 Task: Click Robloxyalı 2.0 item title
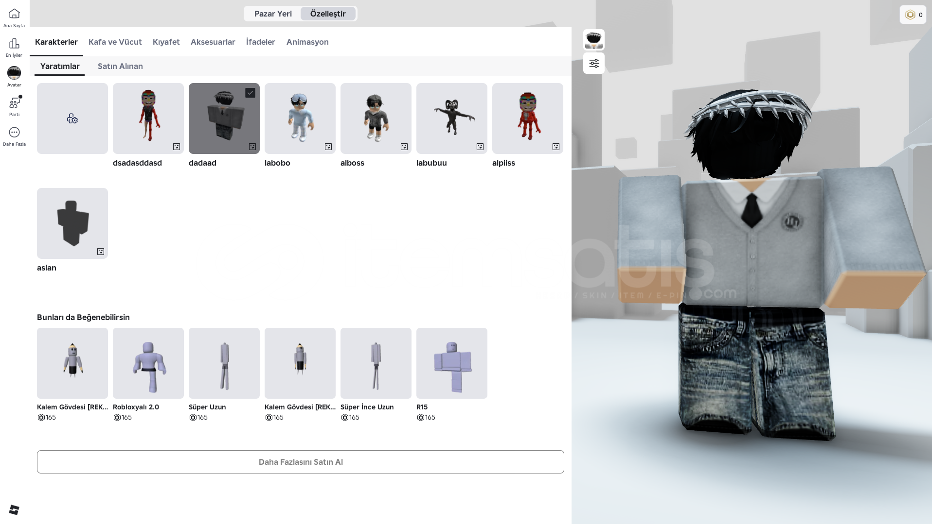point(136,407)
